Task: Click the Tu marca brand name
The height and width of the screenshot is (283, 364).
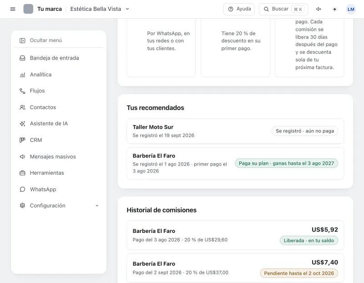Action: tap(50, 9)
